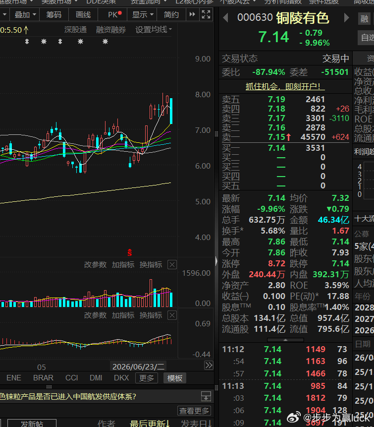Switch to the DMI indicator tab
The width and height of the screenshot is (374, 427).
[96, 378]
